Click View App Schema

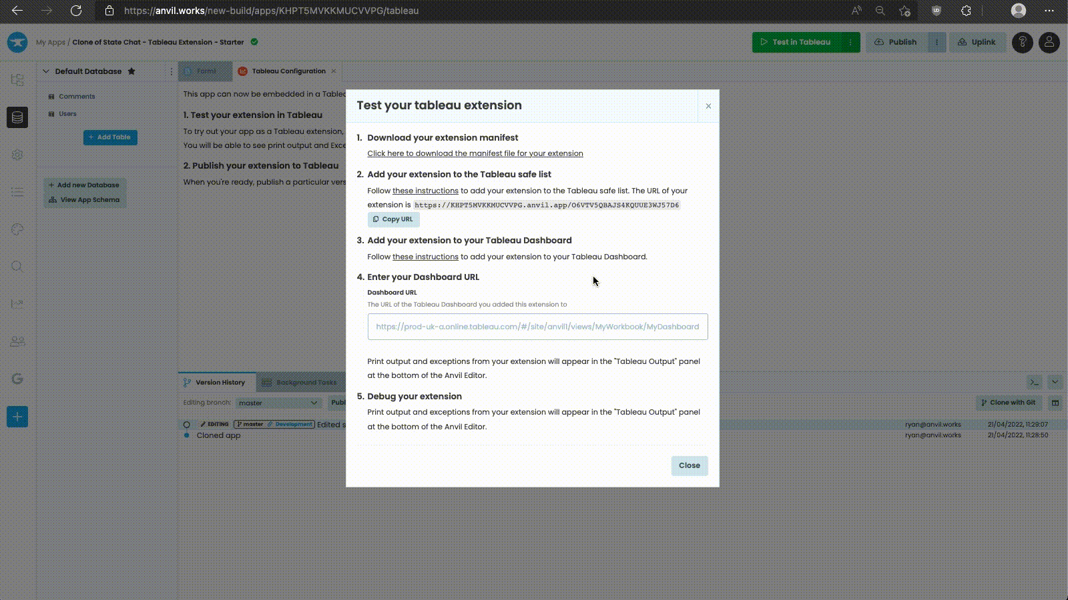(84, 200)
